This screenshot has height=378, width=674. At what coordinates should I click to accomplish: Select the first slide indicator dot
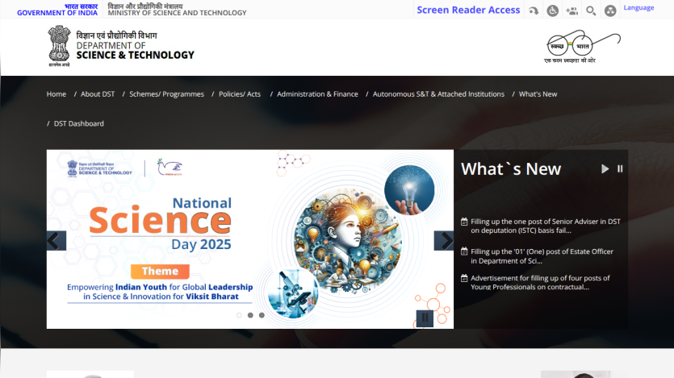point(239,315)
